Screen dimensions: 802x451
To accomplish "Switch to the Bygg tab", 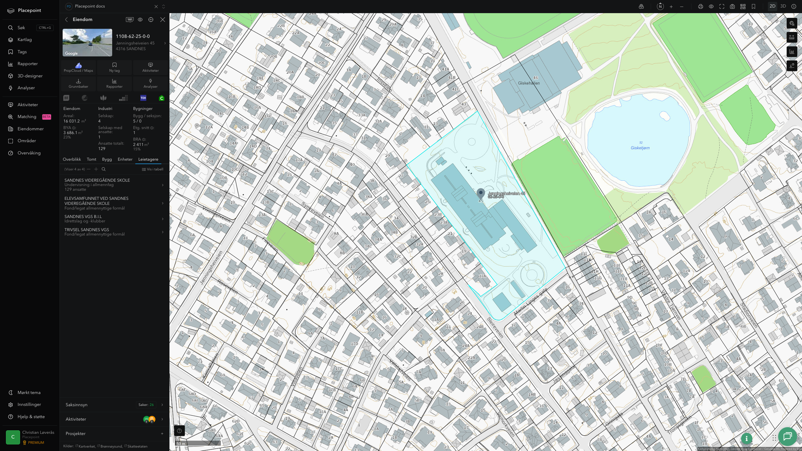I will [107, 159].
